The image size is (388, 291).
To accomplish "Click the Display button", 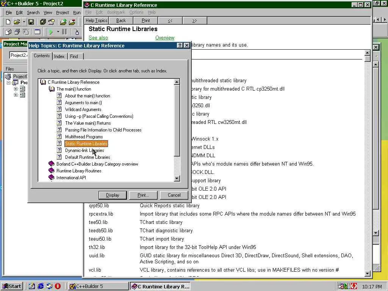I will (x=113, y=195).
